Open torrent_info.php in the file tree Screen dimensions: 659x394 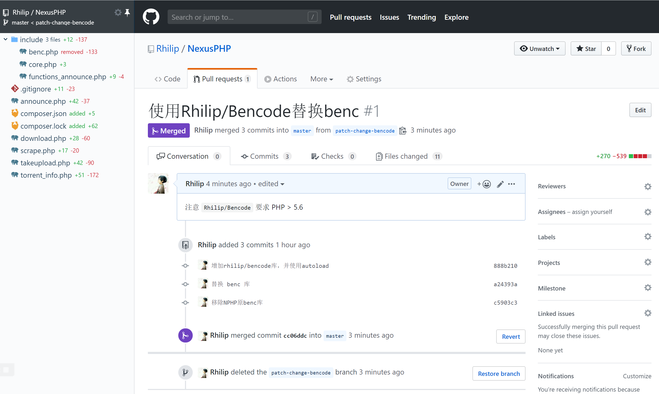click(x=46, y=175)
